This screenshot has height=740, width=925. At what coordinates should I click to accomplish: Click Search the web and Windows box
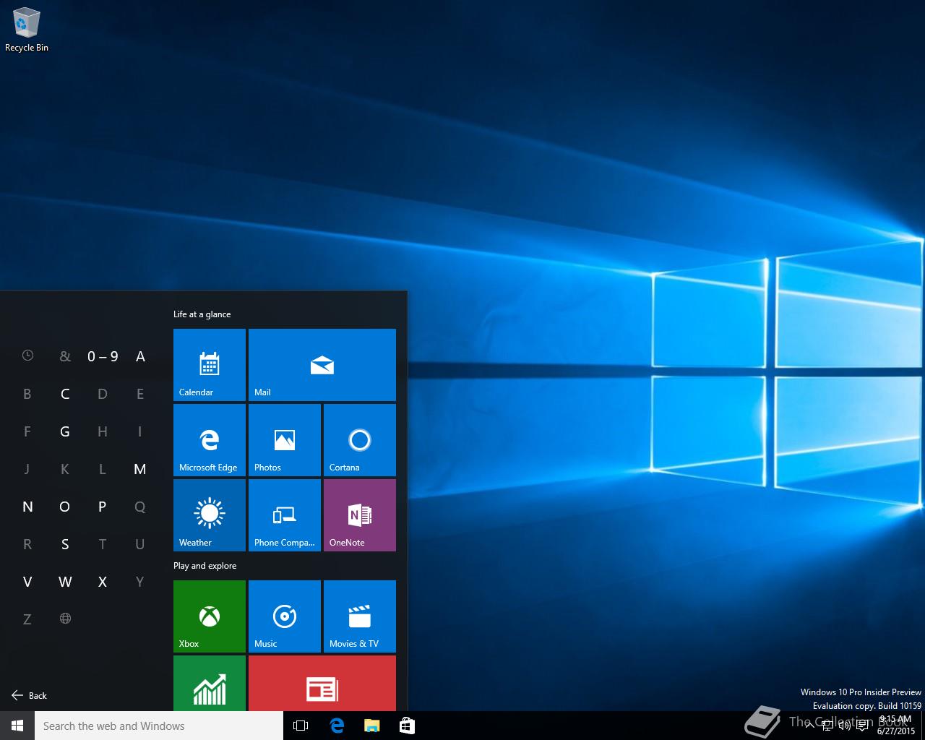[159, 726]
